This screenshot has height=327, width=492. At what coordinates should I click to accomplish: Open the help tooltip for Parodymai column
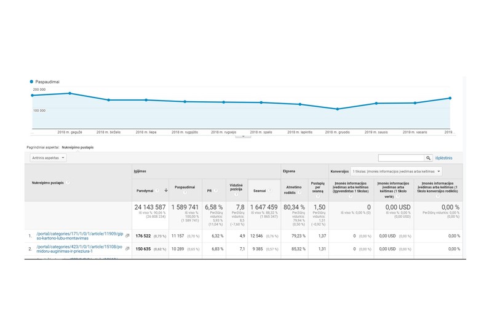157,191
